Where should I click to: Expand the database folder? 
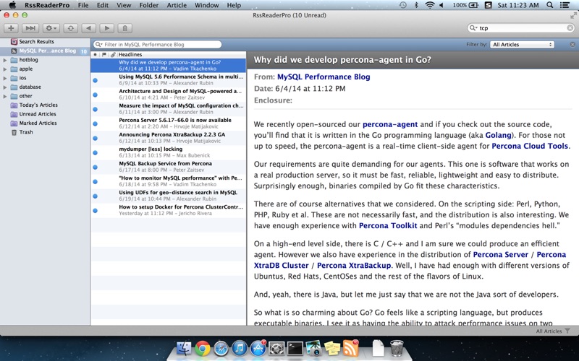point(5,87)
